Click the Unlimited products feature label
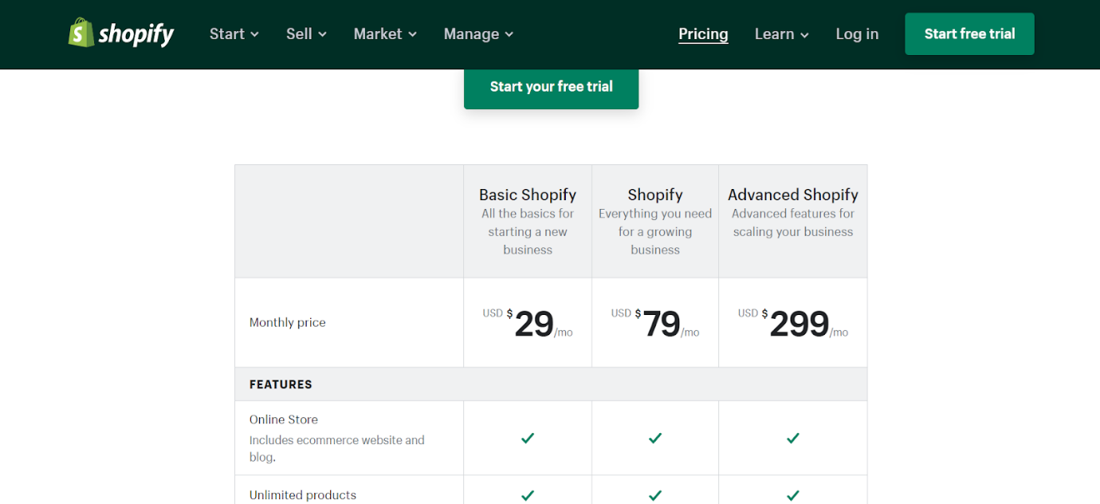Image resolution: width=1100 pixels, height=504 pixels. click(x=303, y=495)
